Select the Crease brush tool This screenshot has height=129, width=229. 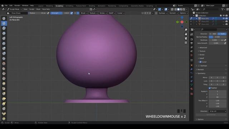coord(4,58)
